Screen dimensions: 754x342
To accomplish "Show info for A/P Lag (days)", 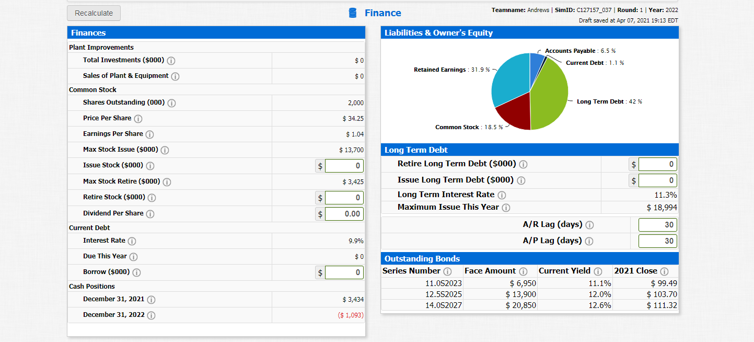I will pyautogui.click(x=589, y=241).
